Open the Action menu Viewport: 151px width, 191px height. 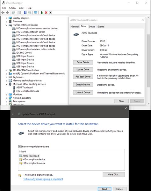12,8
